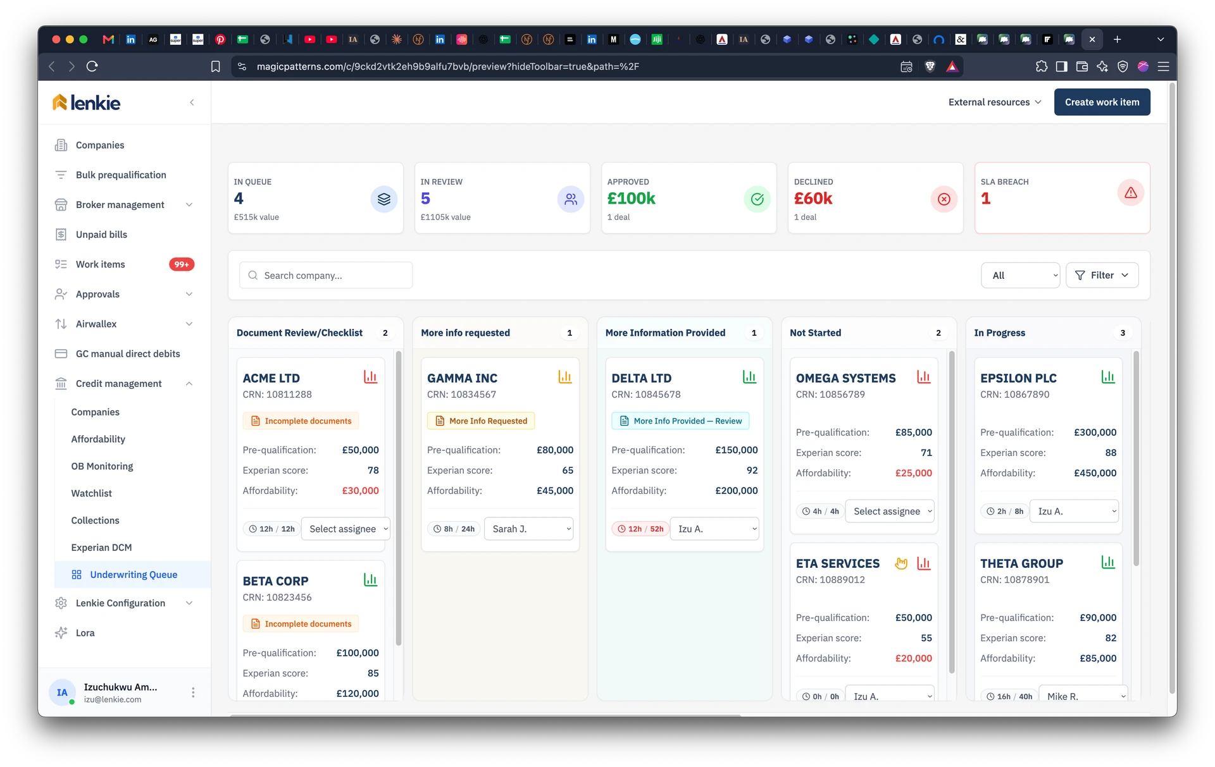
Task: Click More Info Requested tag on GAMMA INC
Action: pyautogui.click(x=481, y=421)
